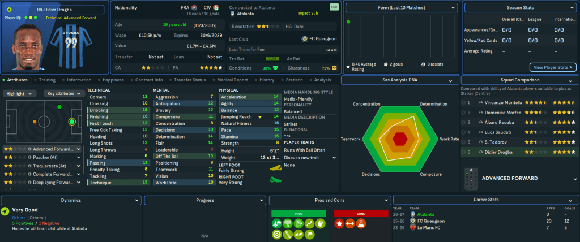The image size is (580, 242).
Task: Switch to the Contract Info tab
Action: [150, 80]
